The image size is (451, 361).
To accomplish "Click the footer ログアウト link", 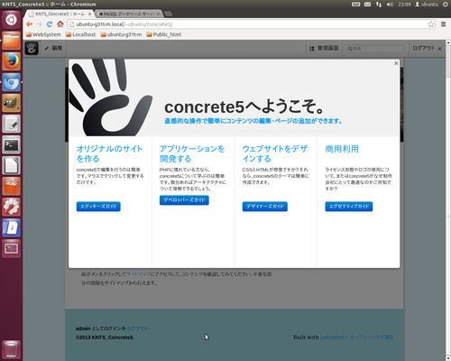I will tap(137, 329).
